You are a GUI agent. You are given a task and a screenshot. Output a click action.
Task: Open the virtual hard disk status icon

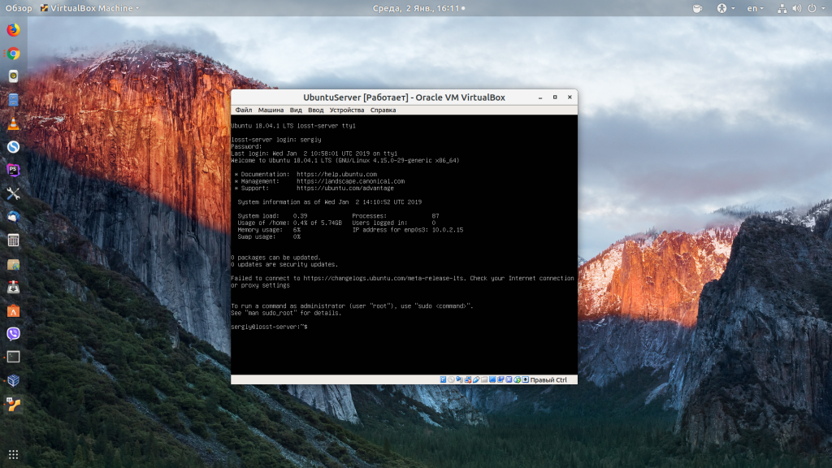click(443, 379)
